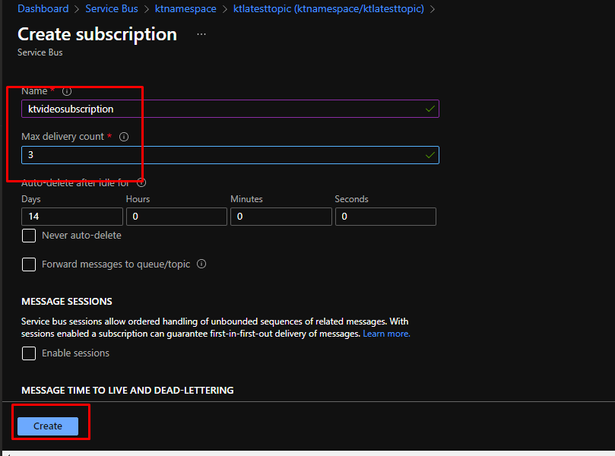
Task: Enable the Never auto-delete checkbox
Action: (29, 236)
